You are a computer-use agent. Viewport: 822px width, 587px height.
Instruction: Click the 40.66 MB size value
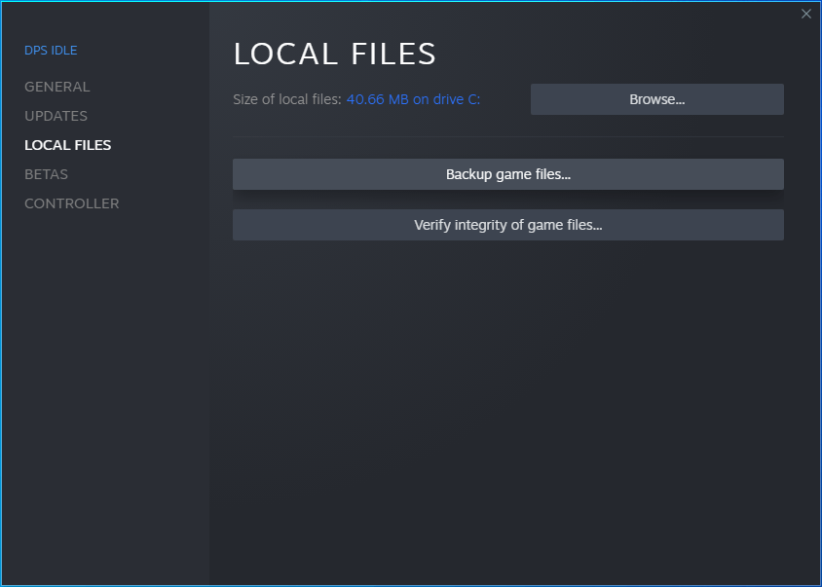tap(379, 99)
